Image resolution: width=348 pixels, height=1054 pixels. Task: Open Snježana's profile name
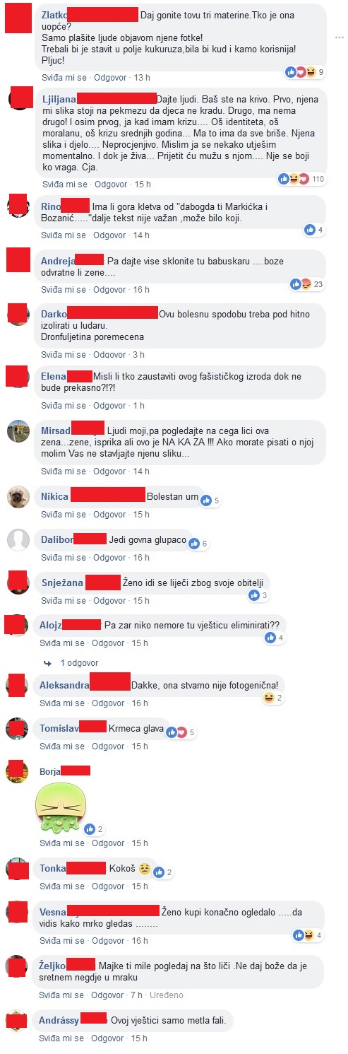pos(62,582)
